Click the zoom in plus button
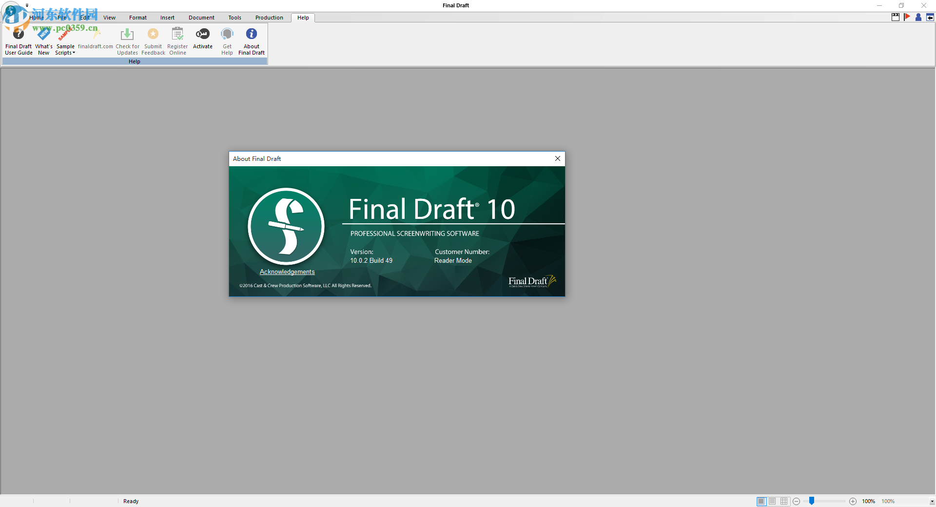Screen dimensions: 936x507 pos(853,501)
